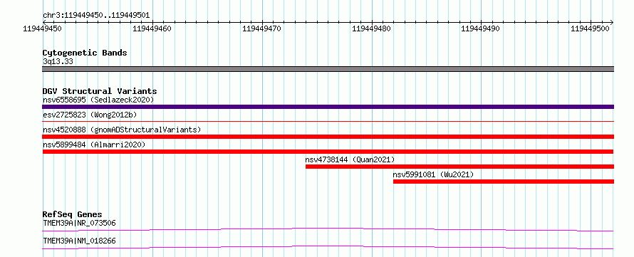634x257 pixels.
Task: Click the nsv4738144 (Quan2021) label
Action: tap(350, 159)
